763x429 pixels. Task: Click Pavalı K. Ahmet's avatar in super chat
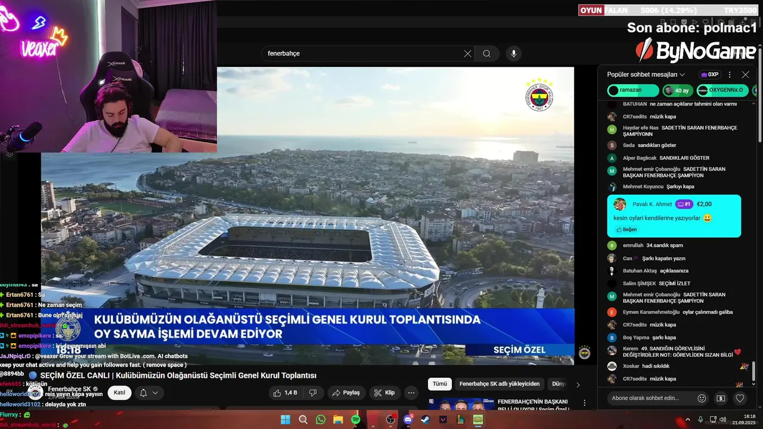click(620, 204)
